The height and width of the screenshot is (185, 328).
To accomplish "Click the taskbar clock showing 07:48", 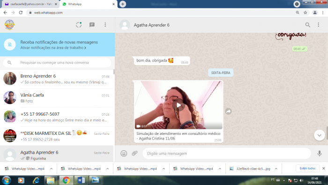I will coord(314,180).
